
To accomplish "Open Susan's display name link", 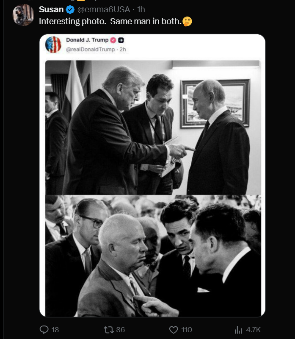I will (x=51, y=9).
